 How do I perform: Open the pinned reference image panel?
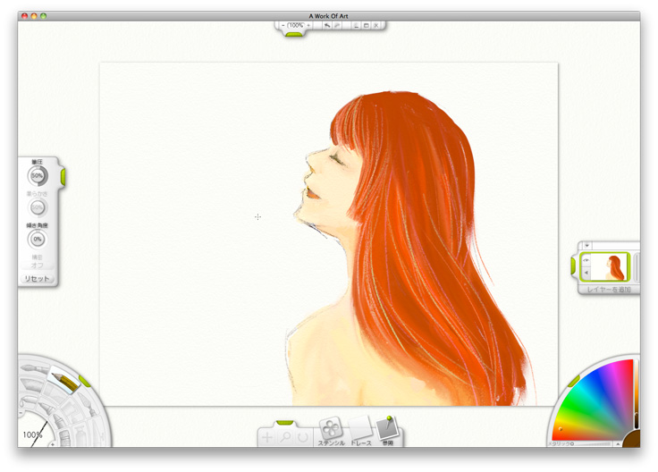[388, 431]
